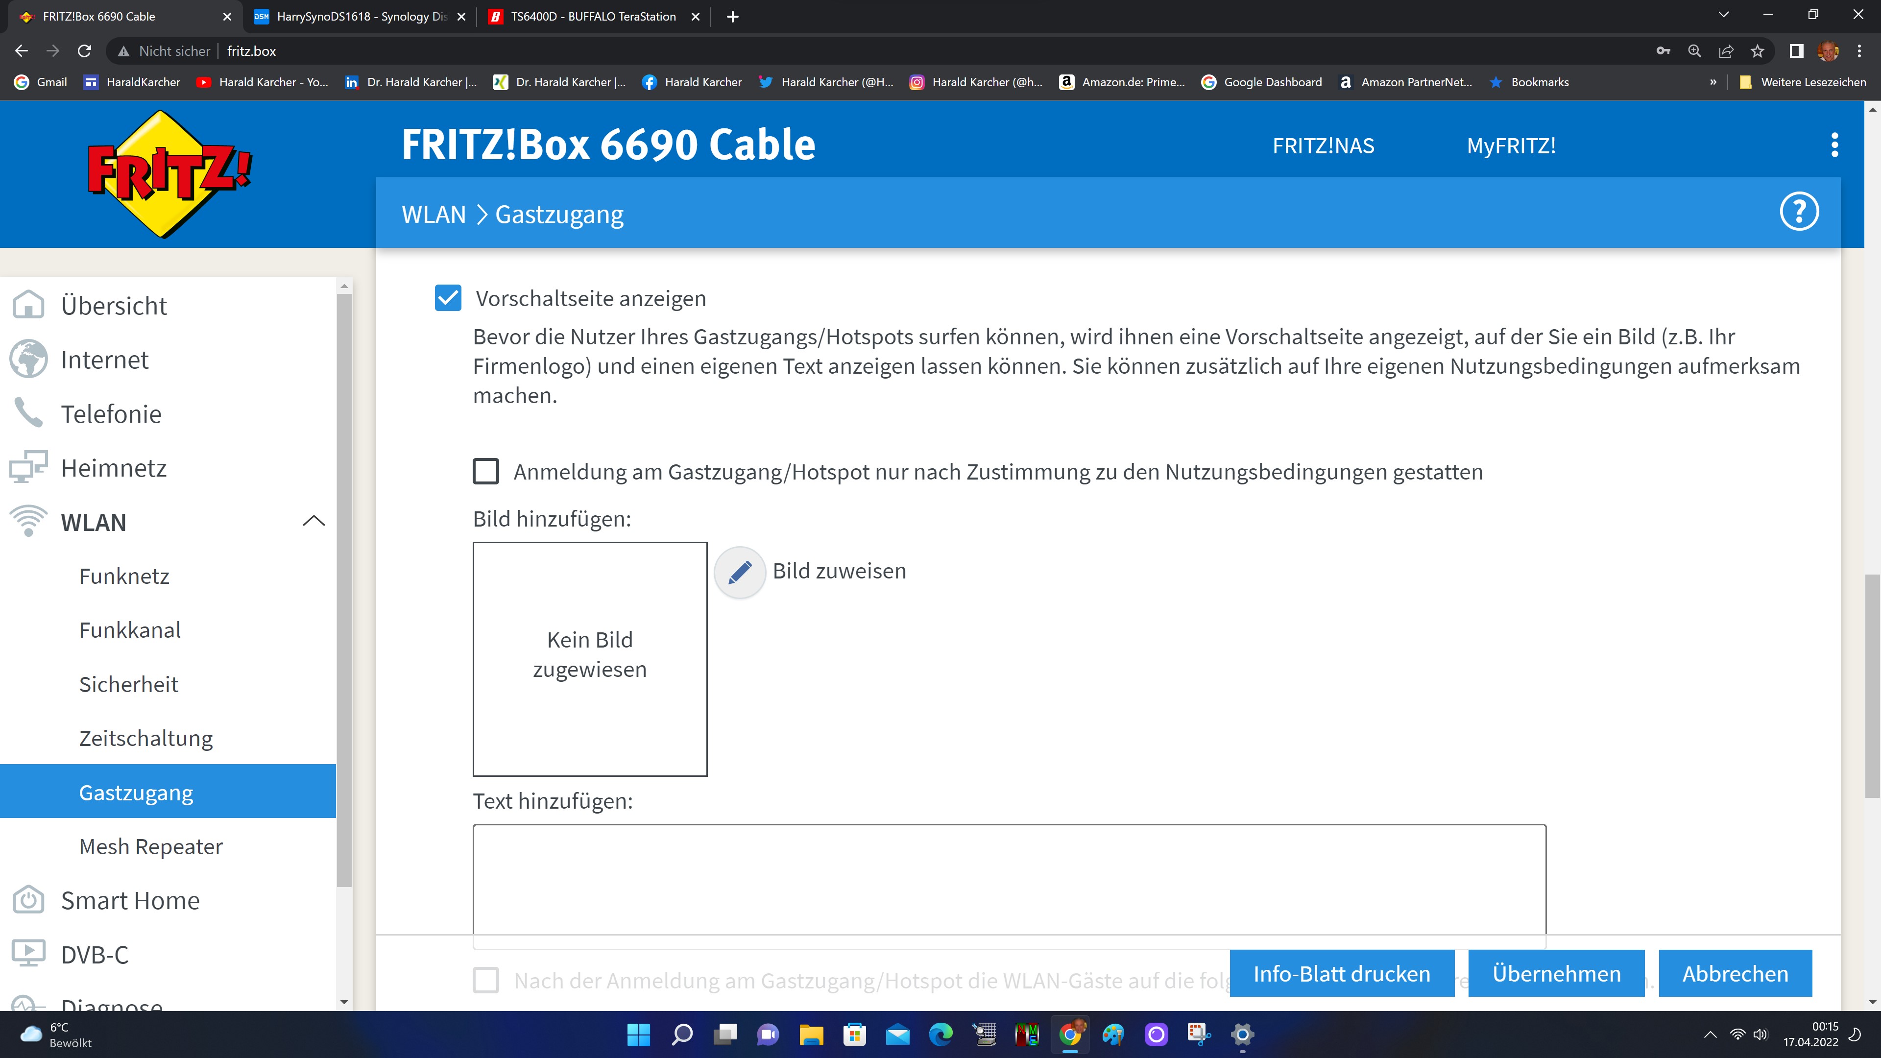Click the Telefonie phone icon
The width and height of the screenshot is (1881, 1058).
point(28,413)
